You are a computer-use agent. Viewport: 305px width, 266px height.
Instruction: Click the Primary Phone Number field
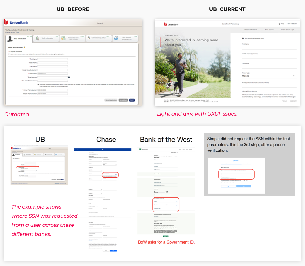click(x=269, y=85)
